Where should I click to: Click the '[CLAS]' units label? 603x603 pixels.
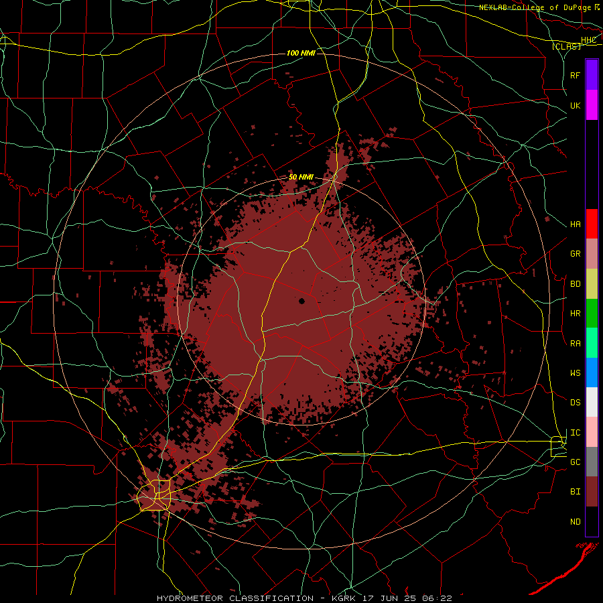coord(566,46)
